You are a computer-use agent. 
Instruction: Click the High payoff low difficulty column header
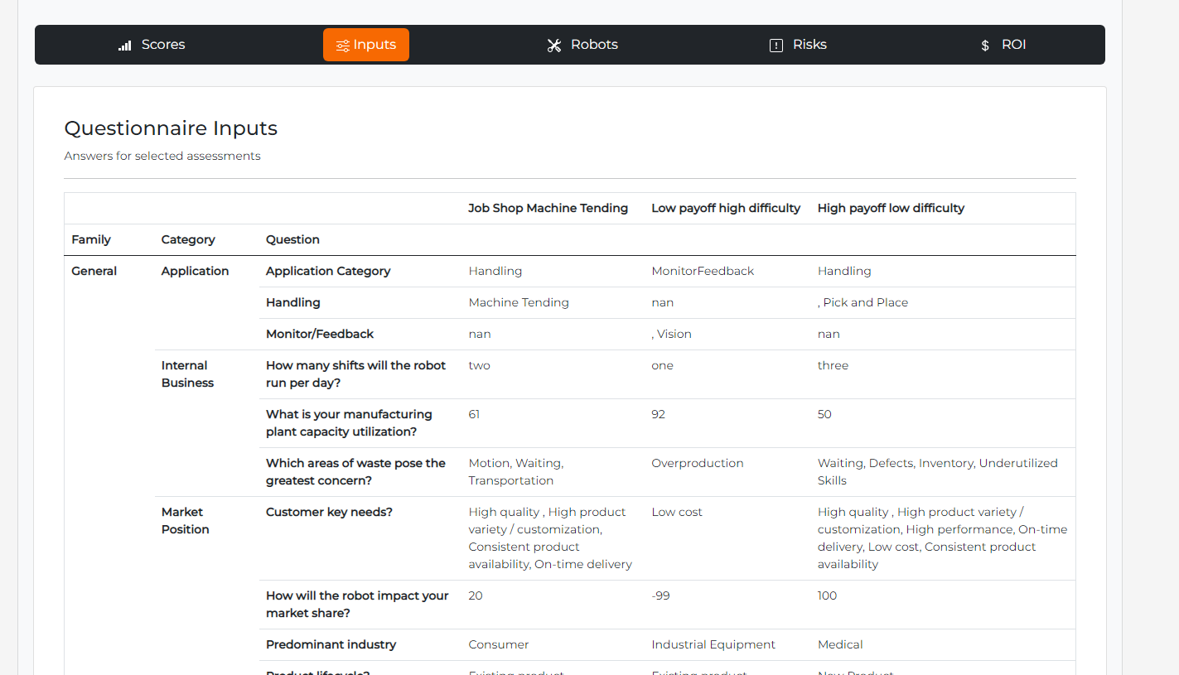[891, 208]
